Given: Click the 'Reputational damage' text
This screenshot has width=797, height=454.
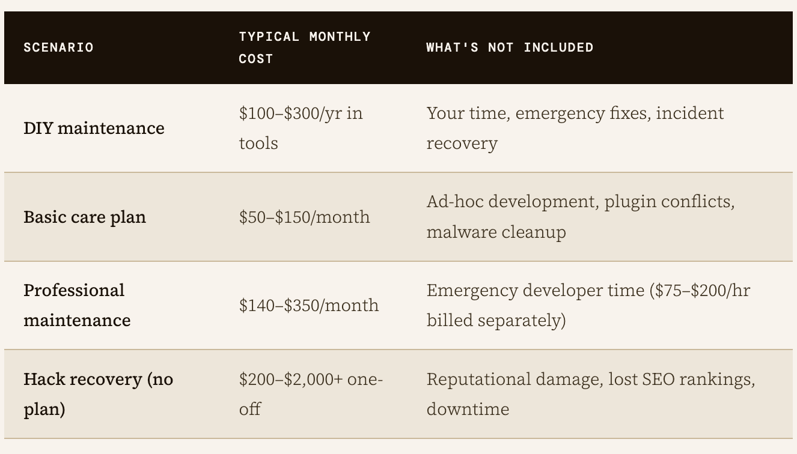Looking at the screenshot, I should [x=513, y=380].
